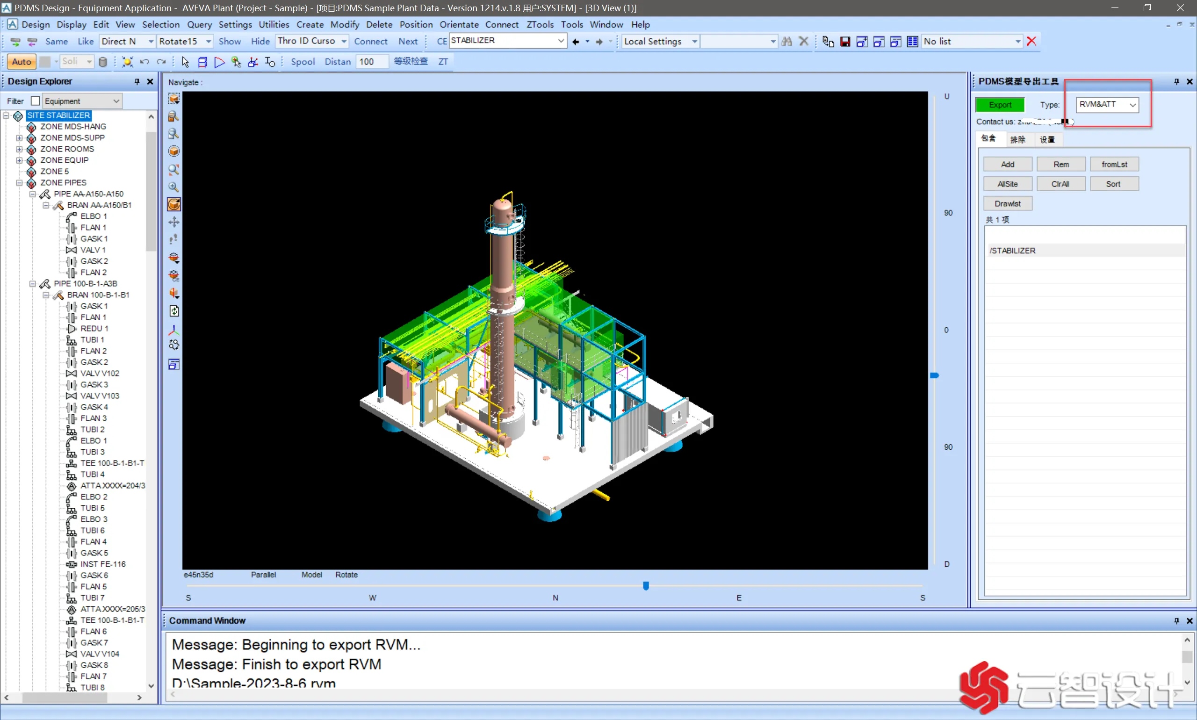Click the binoculars search icon

click(786, 41)
